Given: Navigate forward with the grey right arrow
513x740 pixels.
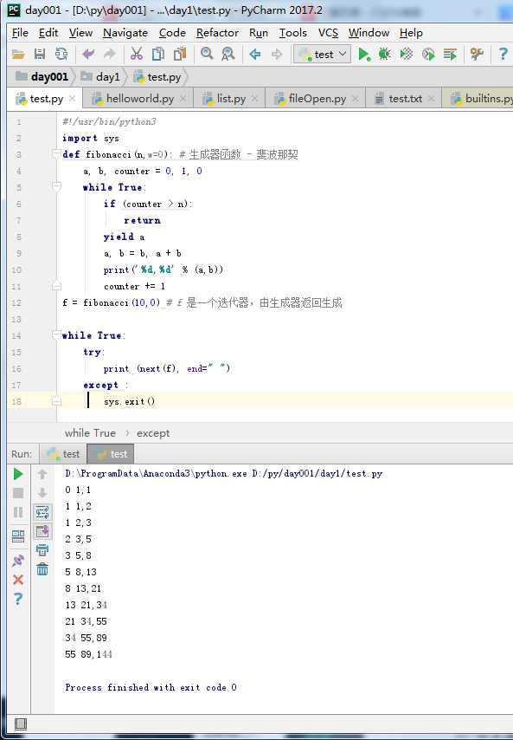Looking at the screenshot, I should [x=277, y=55].
